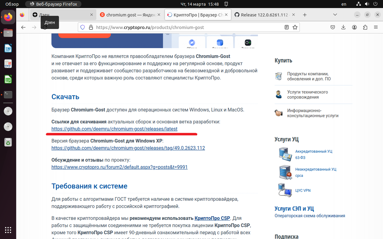
Task: Launch LibreOffice Writer from the dock
Action: point(8,48)
